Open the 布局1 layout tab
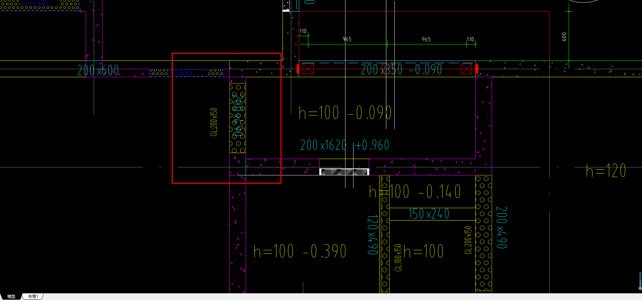Screen dimensions: 642x300 tap(33, 296)
